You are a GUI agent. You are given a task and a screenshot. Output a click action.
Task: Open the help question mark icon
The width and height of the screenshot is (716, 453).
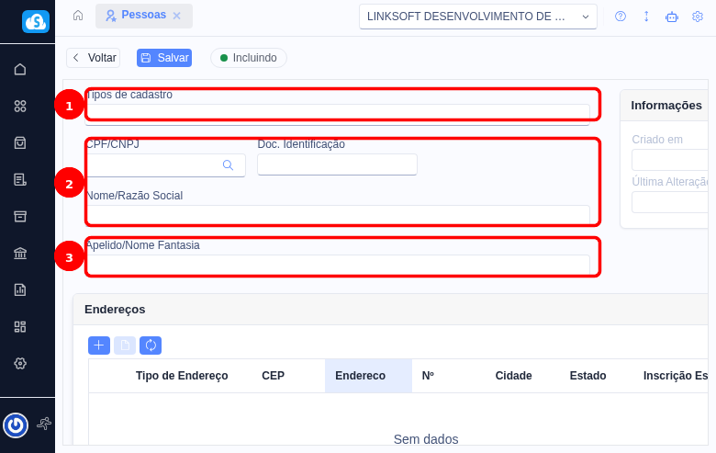point(621,17)
